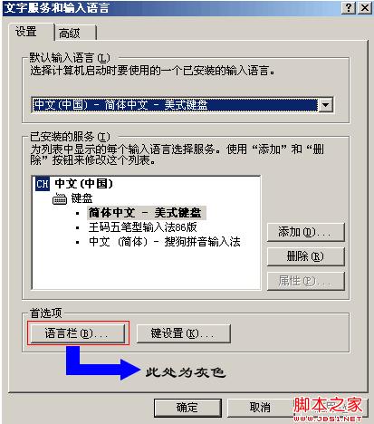The height and width of the screenshot is (424, 374).
Task: Select 简体中文 - 美式键盘 entry
Action: point(147,213)
